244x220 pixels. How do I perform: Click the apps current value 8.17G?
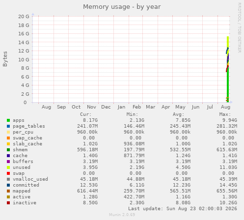coord(90,120)
